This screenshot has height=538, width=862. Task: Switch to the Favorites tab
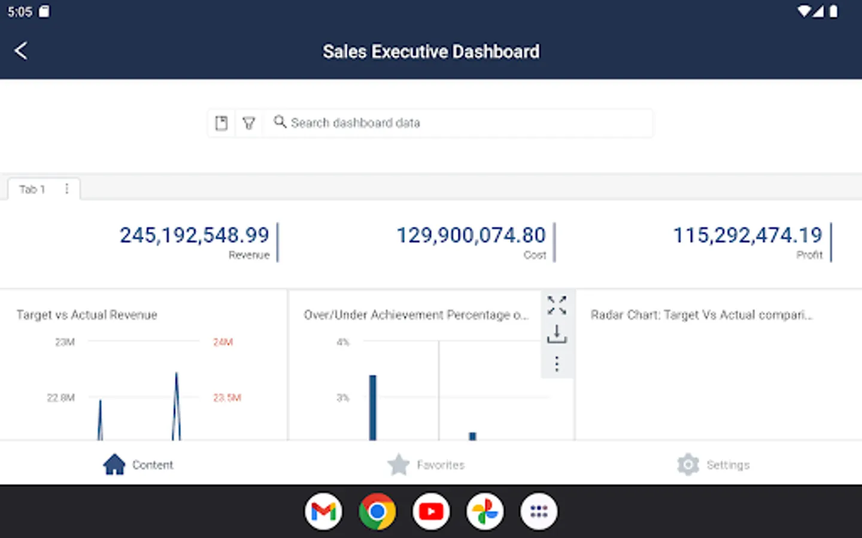tap(426, 464)
